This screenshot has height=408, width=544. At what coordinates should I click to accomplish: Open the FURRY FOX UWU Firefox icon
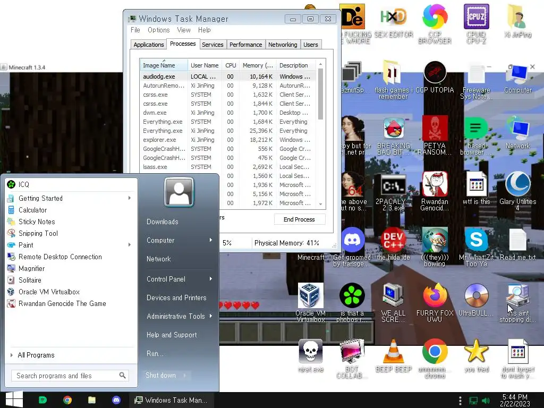point(435,302)
